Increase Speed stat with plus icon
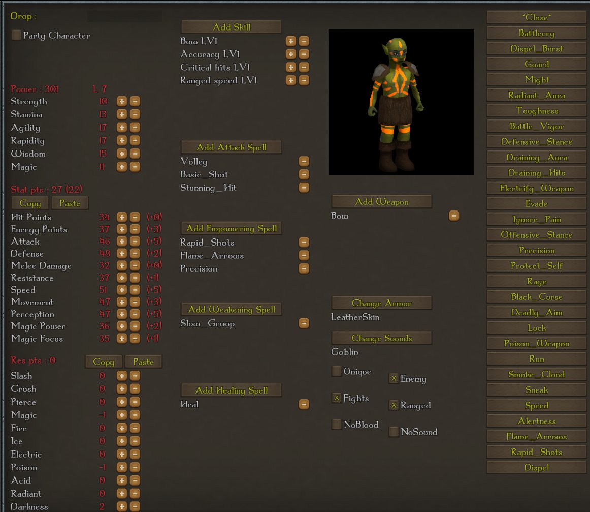This screenshot has width=590, height=512. coord(121,290)
